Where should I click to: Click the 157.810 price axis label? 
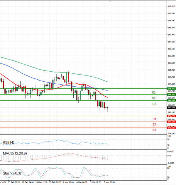point(171,6)
